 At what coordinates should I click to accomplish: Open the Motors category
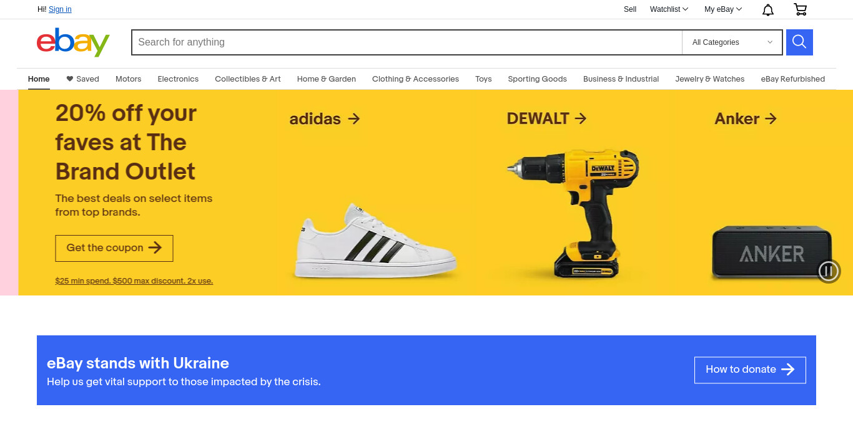click(129, 79)
